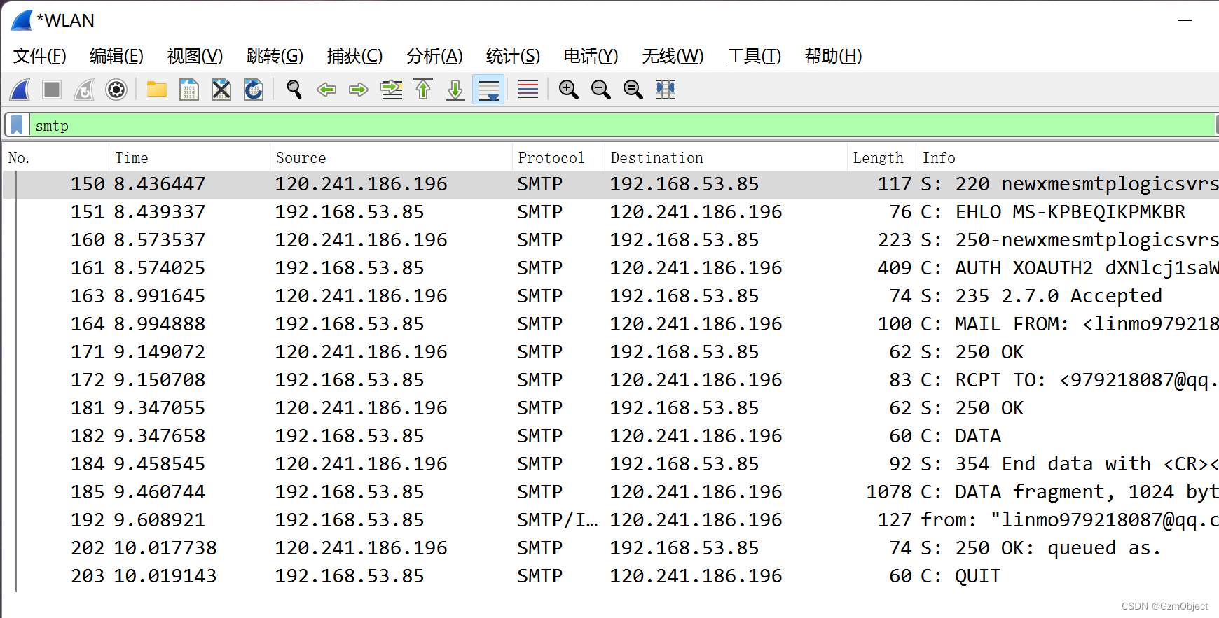The height and width of the screenshot is (618, 1219).
Task: Close the capture file icon
Action: [221, 90]
